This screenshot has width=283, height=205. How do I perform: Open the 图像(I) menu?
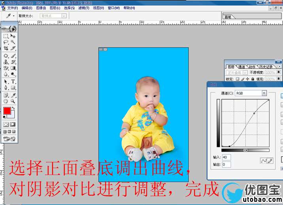[41, 8]
